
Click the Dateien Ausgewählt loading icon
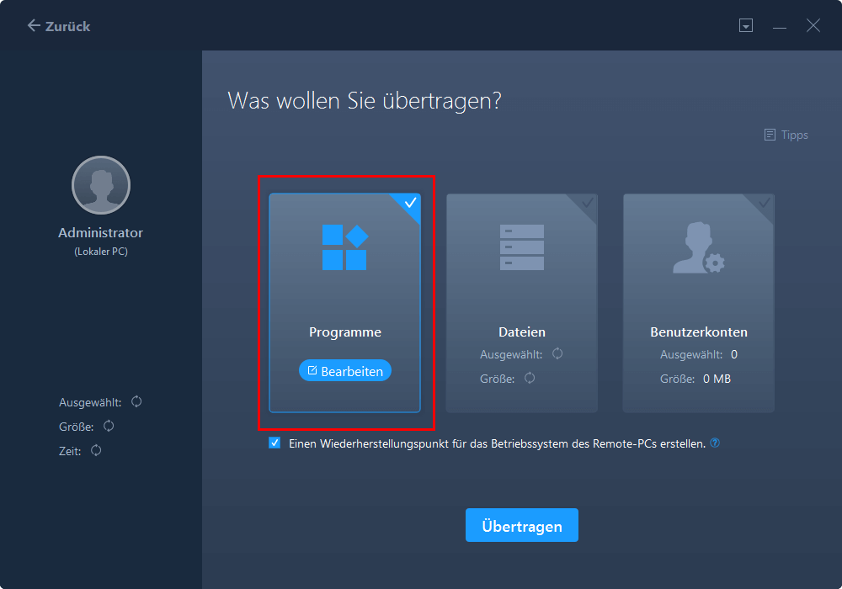point(557,353)
